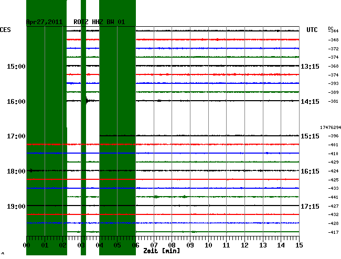Image resolution: width=341 pixels, height=259 pixels.
Task: Click minute axis tick label 12
Action: pos(244,245)
